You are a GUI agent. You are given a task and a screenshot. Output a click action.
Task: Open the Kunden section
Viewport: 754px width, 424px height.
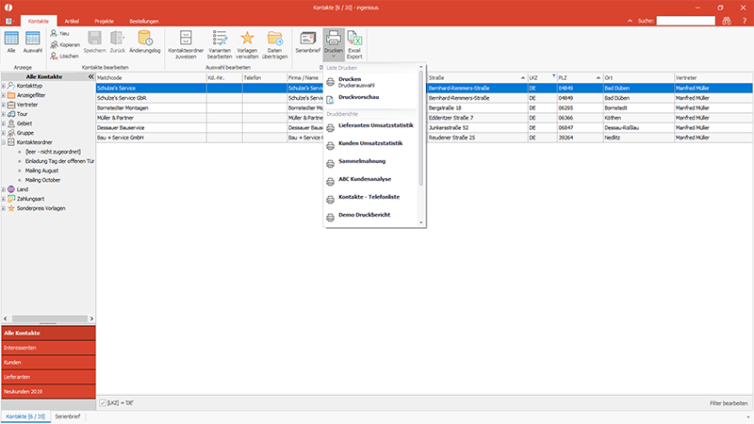(48, 363)
